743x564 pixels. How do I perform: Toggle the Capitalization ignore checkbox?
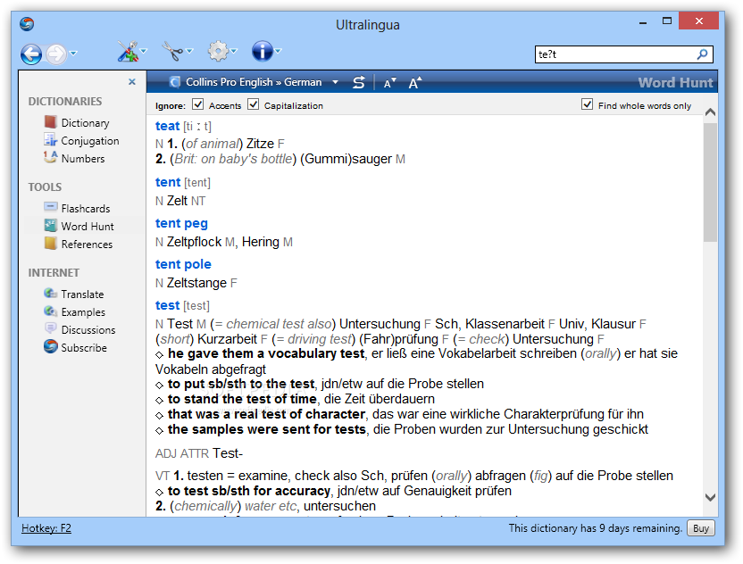point(254,104)
